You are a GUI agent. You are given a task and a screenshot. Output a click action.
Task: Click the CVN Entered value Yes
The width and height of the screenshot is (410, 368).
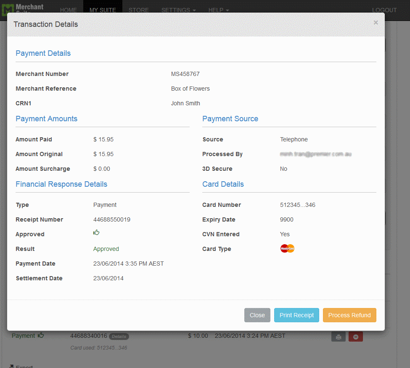tap(285, 235)
